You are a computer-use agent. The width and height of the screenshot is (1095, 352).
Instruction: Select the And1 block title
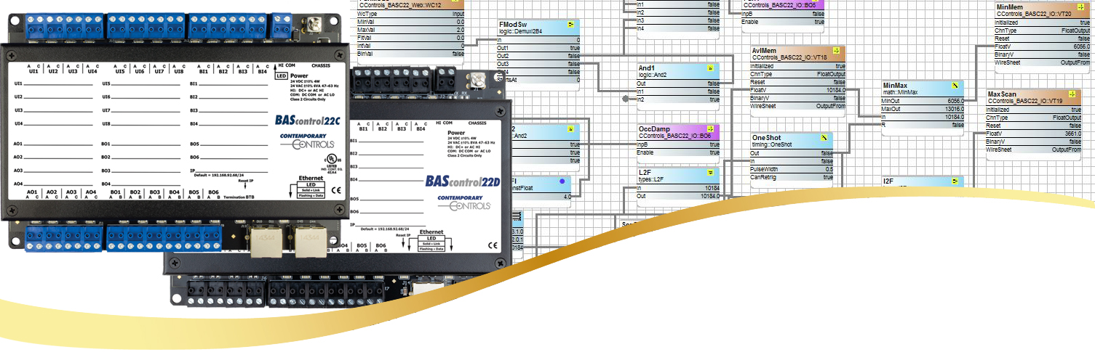[x=647, y=67]
